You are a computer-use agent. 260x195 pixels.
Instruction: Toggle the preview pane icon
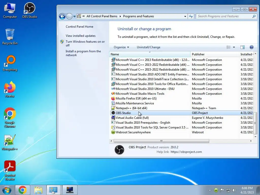[242, 47]
